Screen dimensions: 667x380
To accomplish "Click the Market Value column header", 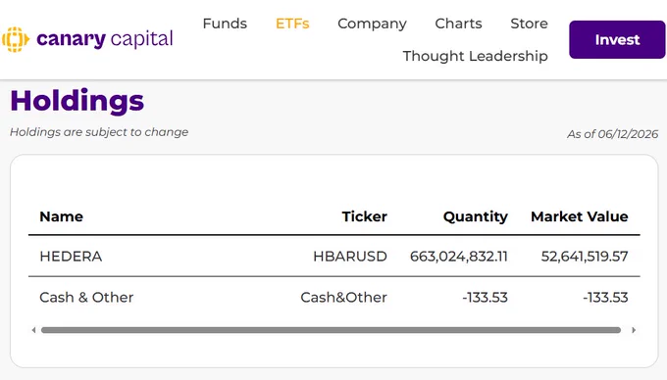I will point(580,216).
